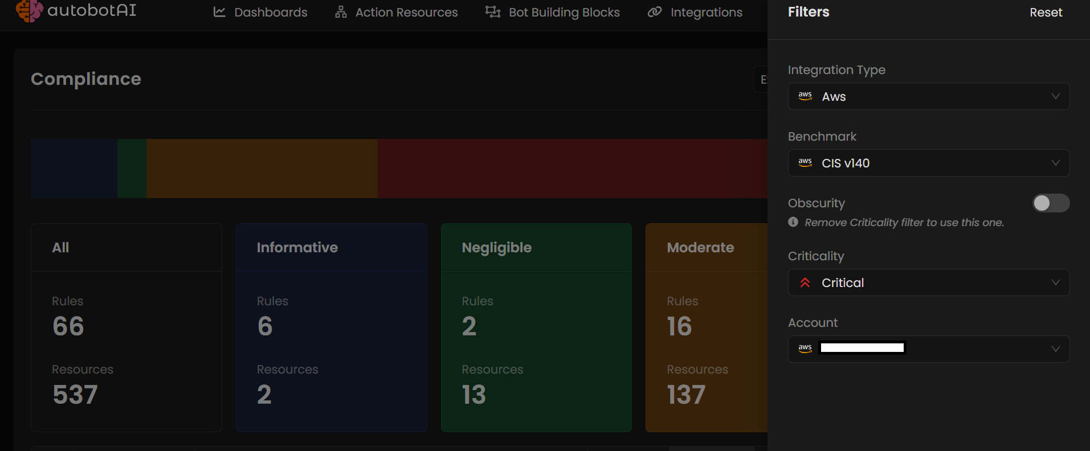
Task: Expand Account with its chevron arrow
Action: point(1056,349)
